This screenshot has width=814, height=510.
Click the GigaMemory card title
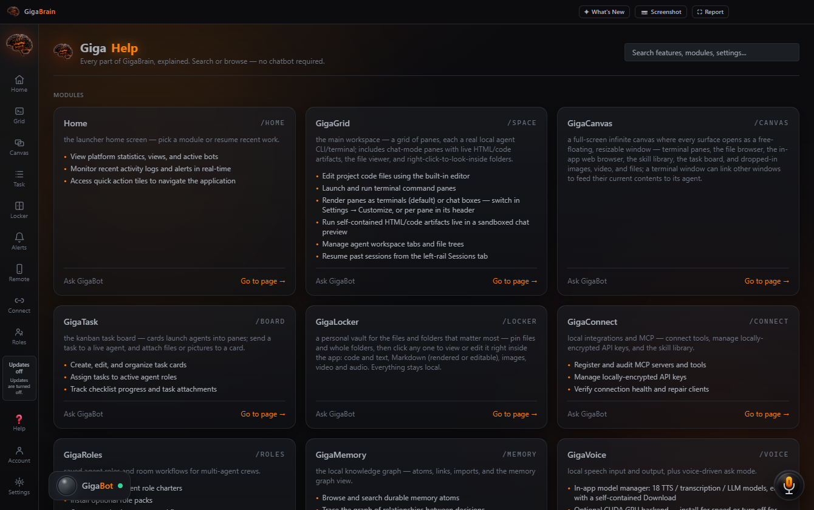[x=341, y=455]
